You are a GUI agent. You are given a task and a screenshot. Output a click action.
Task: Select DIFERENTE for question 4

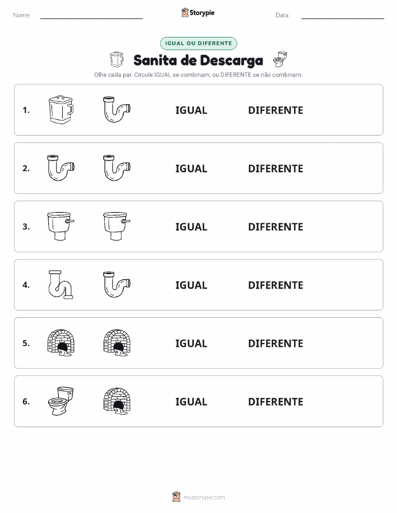coord(275,285)
